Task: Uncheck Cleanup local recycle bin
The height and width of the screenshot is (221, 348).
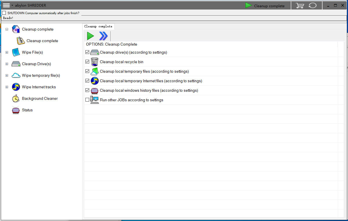Action: (87, 62)
